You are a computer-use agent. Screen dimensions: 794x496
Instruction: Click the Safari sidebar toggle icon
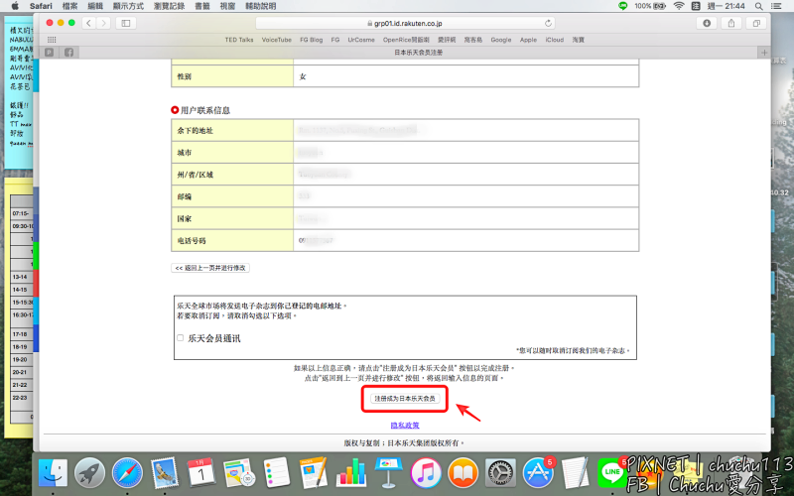tap(126, 23)
